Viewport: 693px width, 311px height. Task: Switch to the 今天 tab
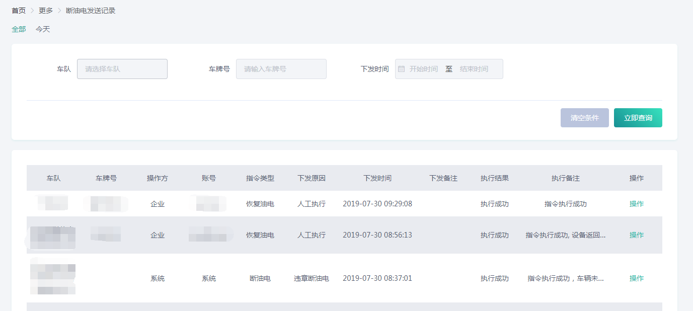click(43, 29)
